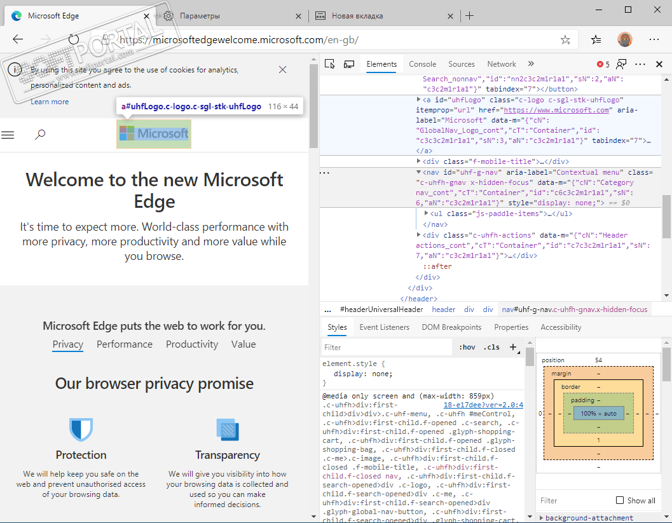Close the Параметры tab

coord(299,17)
